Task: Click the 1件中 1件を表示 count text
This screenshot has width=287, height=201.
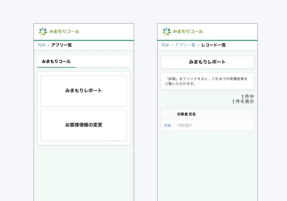Action: pos(243,99)
